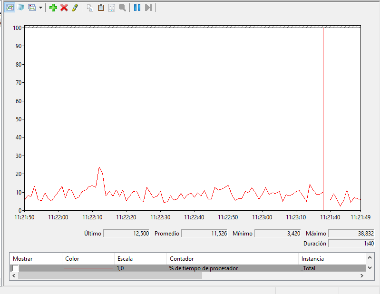Click the horizontal scrollbar right arrow
Viewport: 380px width, 294px height.
[x=361, y=275]
